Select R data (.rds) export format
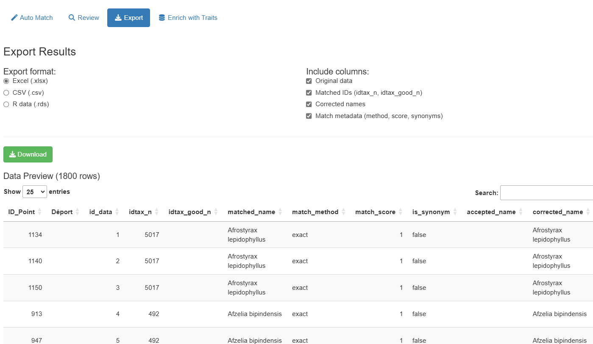The width and height of the screenshot is (593, 344). point(6,105)
